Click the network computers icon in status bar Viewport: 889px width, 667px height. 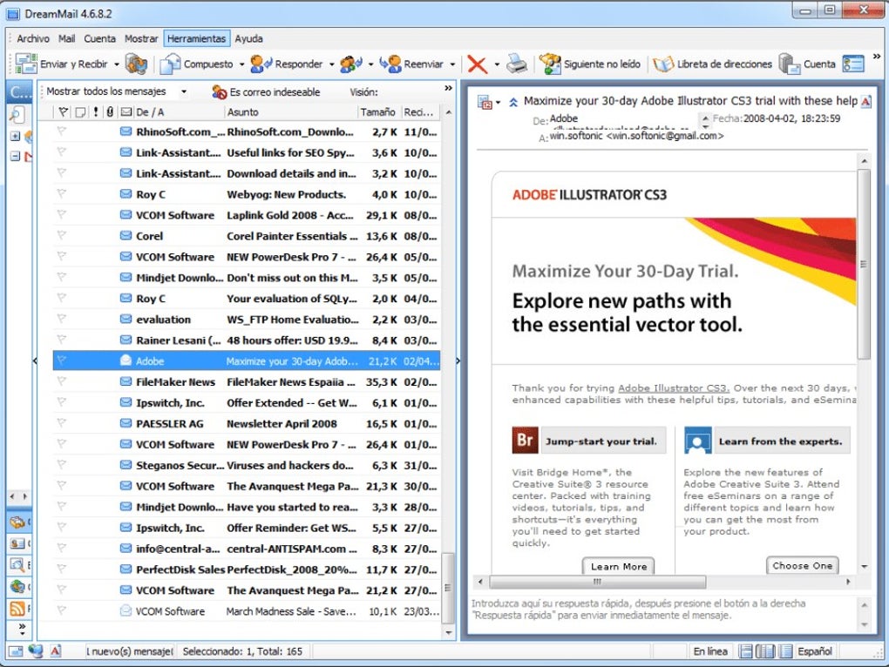point(35,651)
